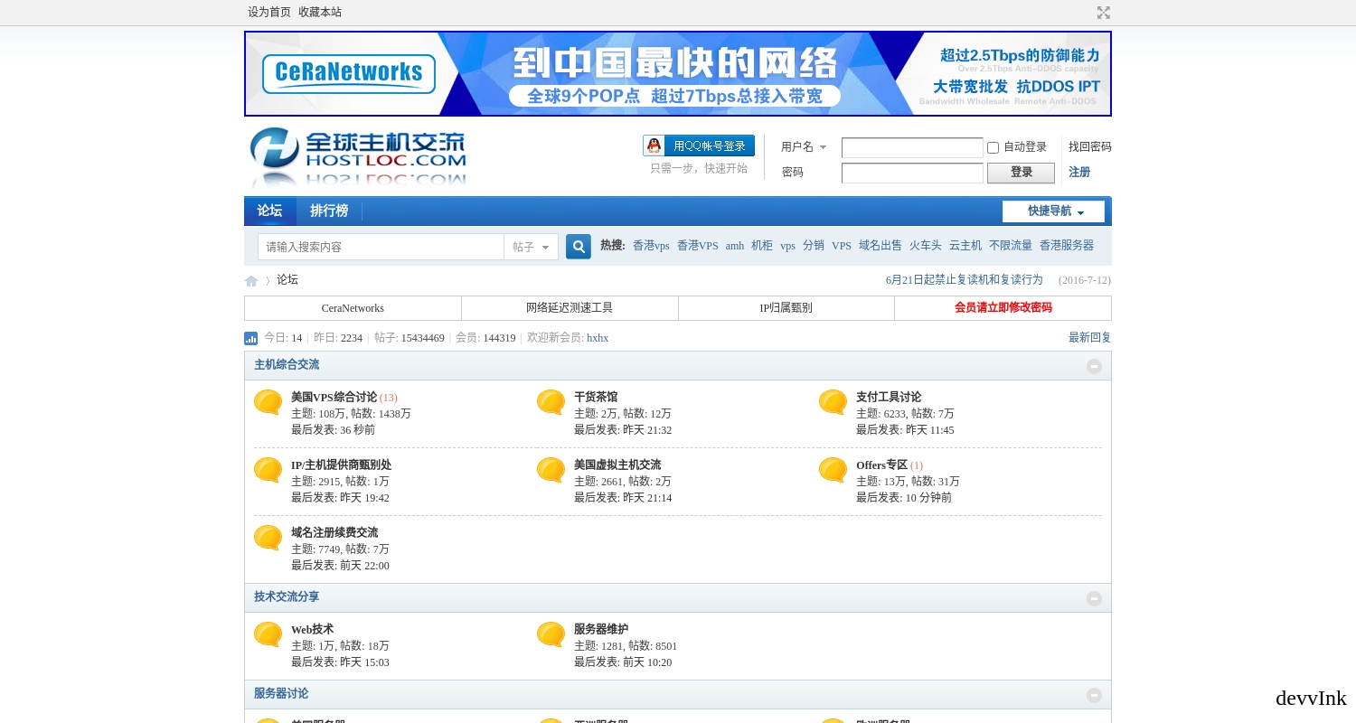Click the HOSTLOC.COM site logo
Image resolution: width=1356 pixels, height=723 pixels.
[x=358, y=156]
